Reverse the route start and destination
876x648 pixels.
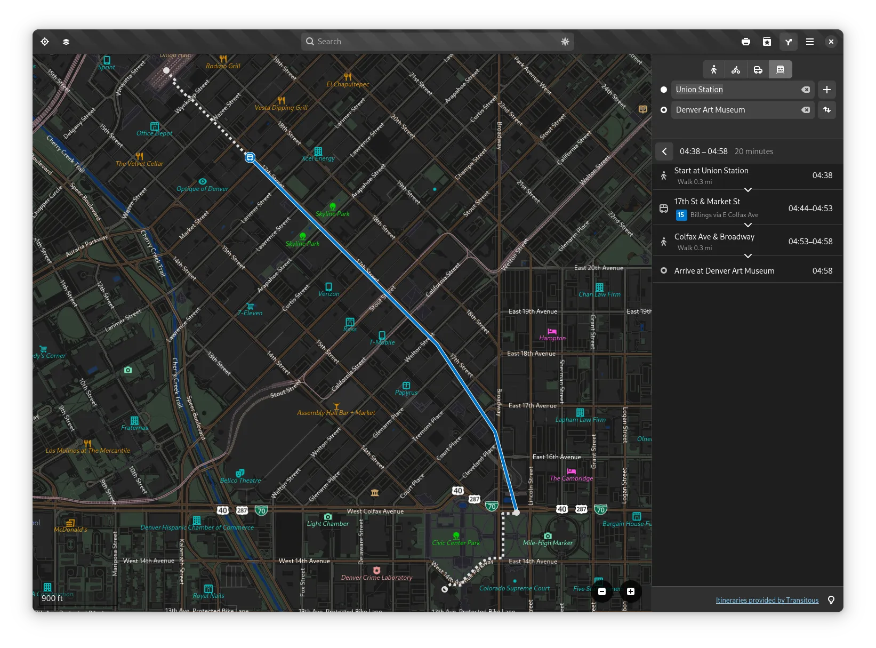(x=827, y=110)
